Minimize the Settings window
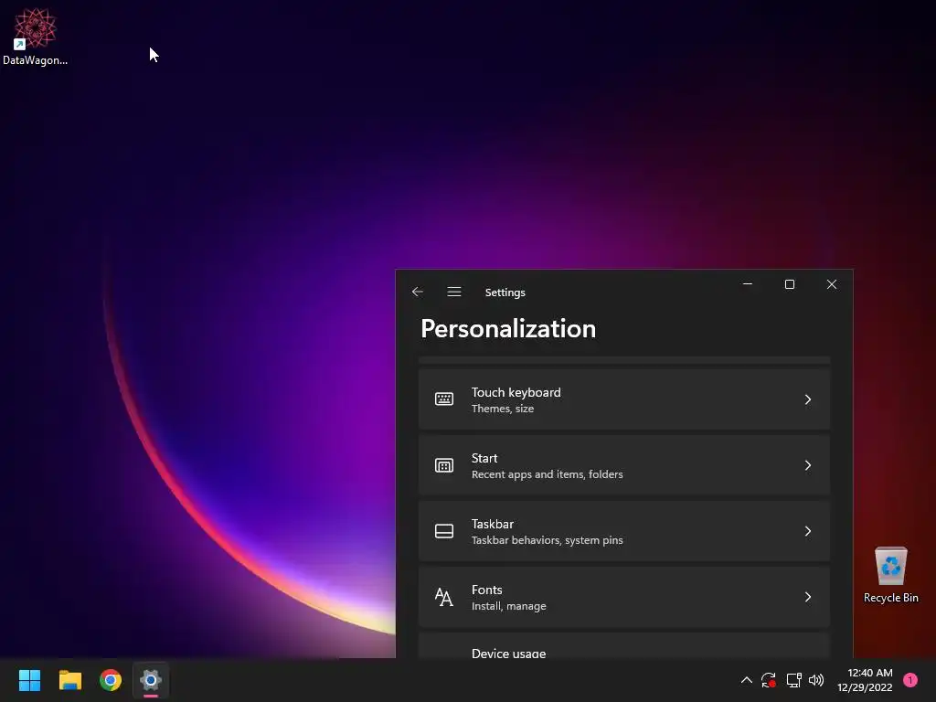Screen dimensions: 936x702 [748, 284]
